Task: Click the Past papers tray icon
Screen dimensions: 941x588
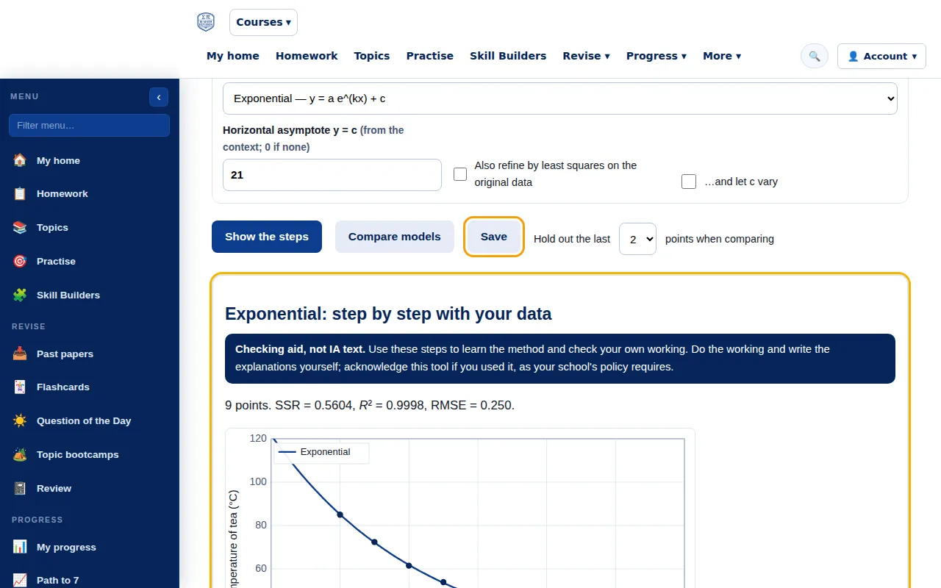Action: pos(20,354)
